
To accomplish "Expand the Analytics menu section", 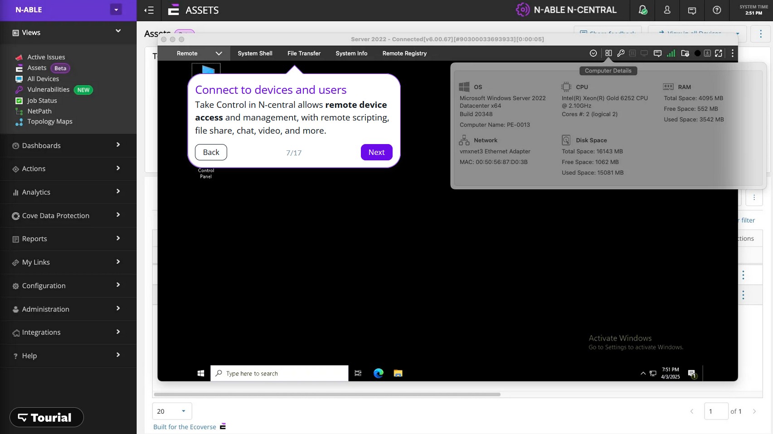I will (68, 192).
